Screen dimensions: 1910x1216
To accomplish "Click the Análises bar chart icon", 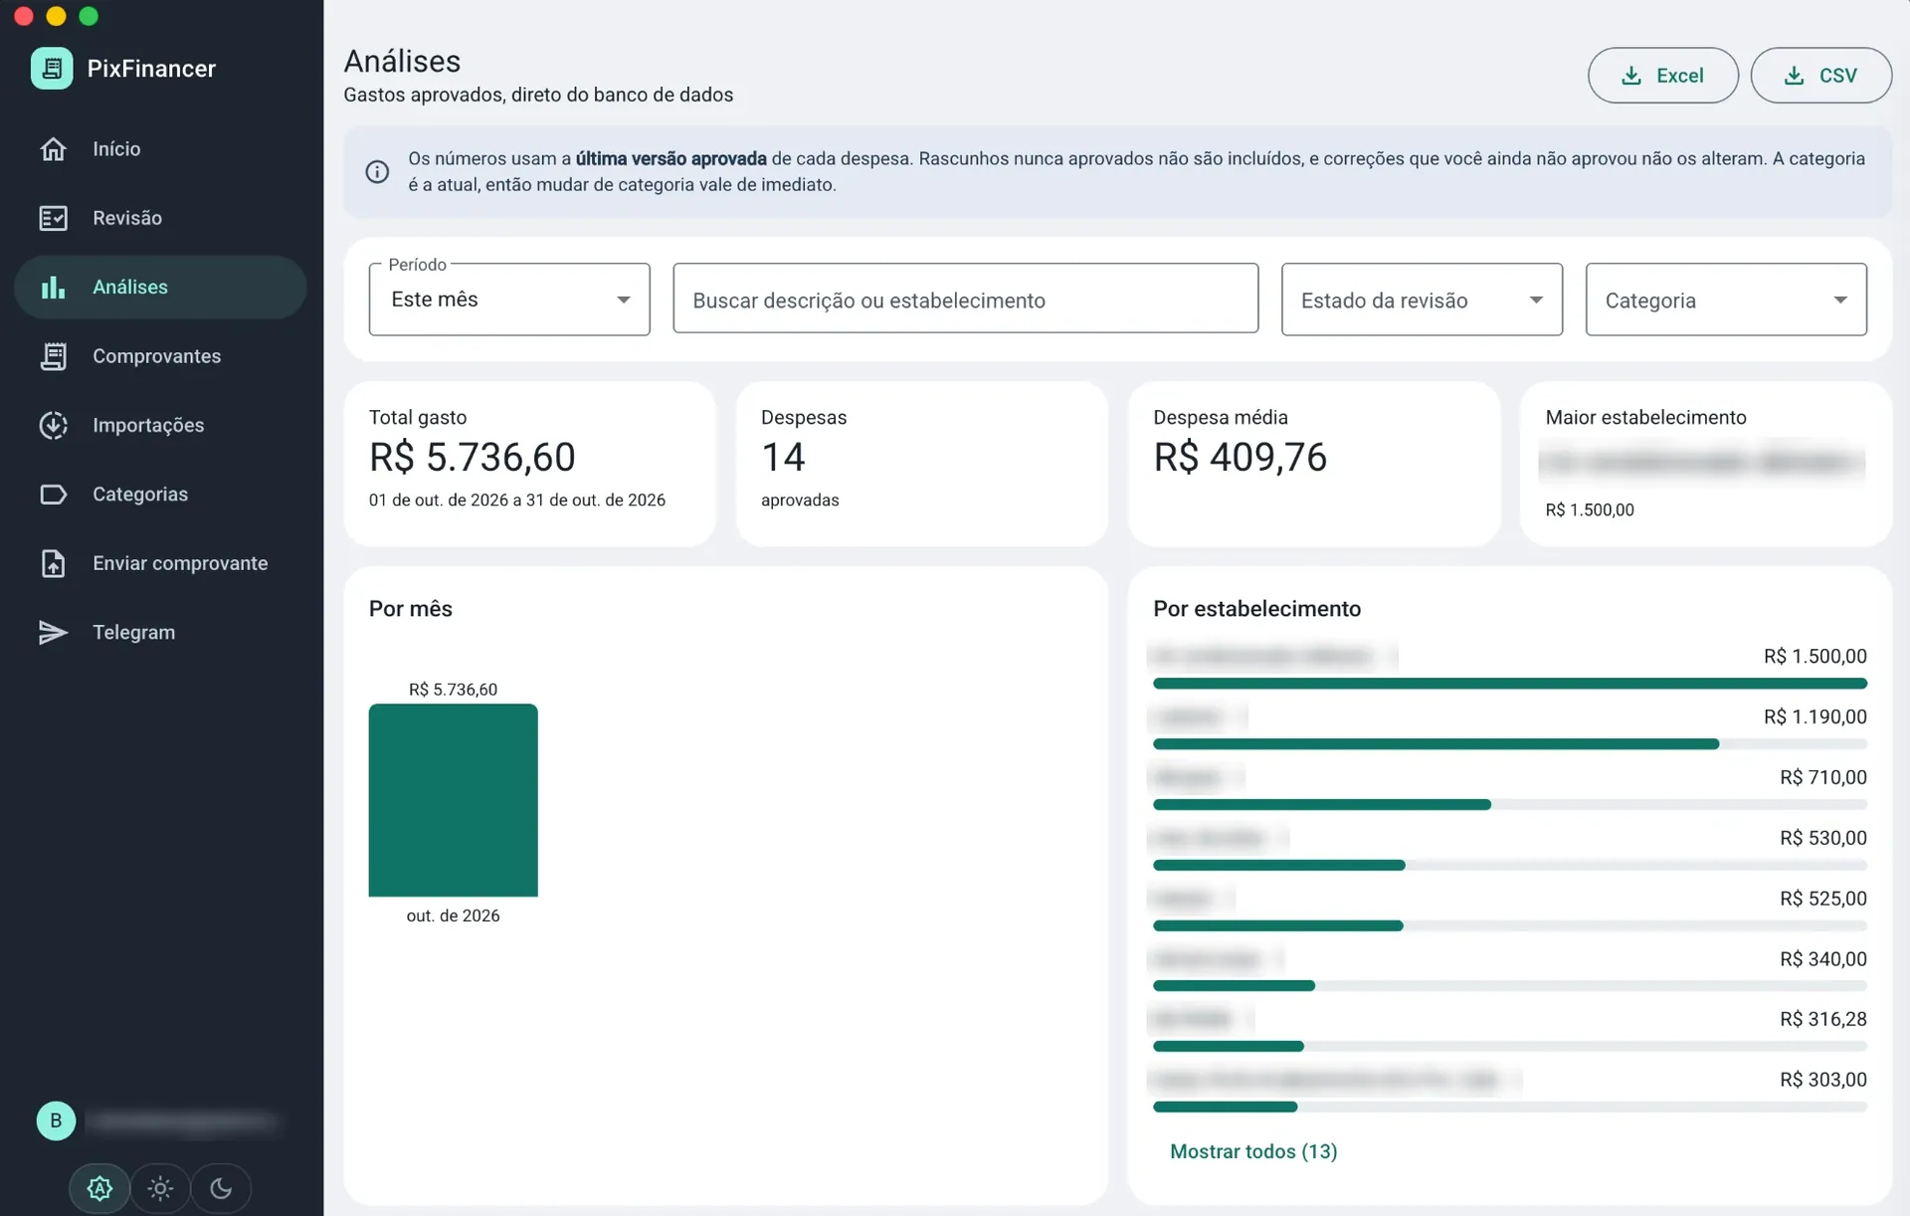I will (53, 288).
